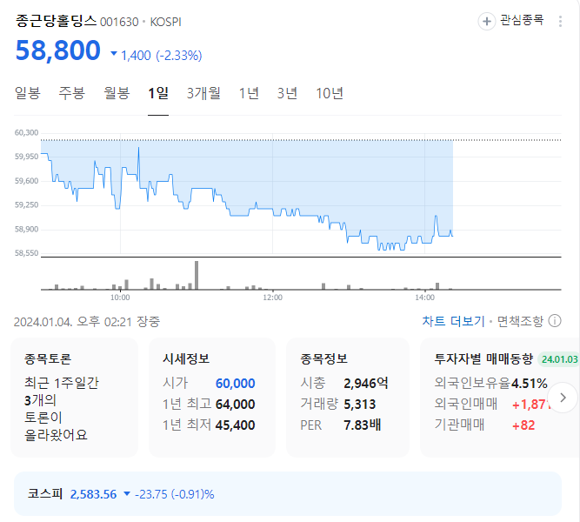Image resolution: width=580 pixels, height=522 pixels.
Task: Open the 종목토론 card
Action: [75, 398]
